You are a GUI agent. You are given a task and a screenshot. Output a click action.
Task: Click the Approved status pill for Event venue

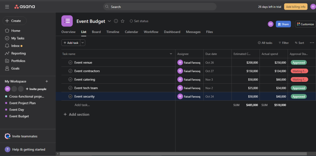tap(298, 62)
